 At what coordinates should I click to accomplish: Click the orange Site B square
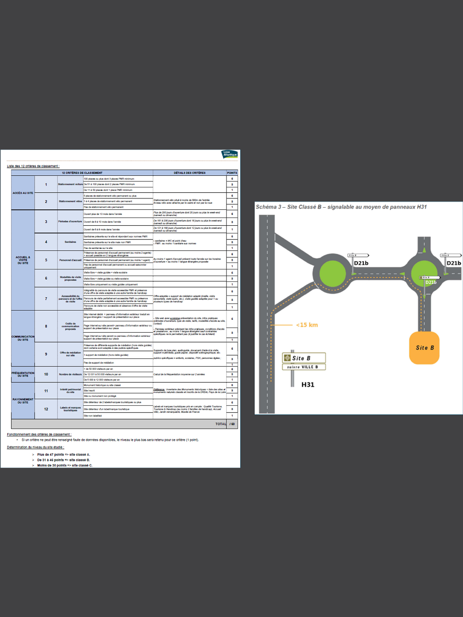425,348
